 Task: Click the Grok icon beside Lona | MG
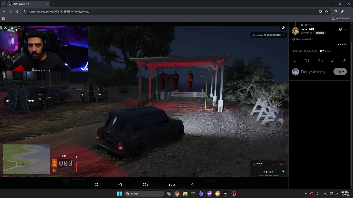[341, 29]
